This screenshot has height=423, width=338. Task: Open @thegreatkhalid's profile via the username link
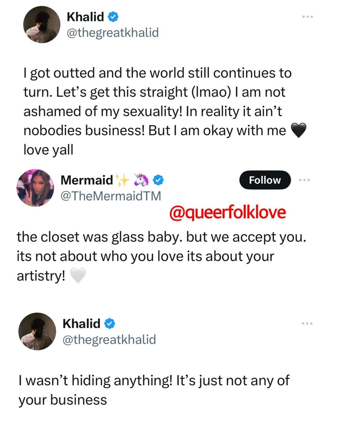(113, 32)
